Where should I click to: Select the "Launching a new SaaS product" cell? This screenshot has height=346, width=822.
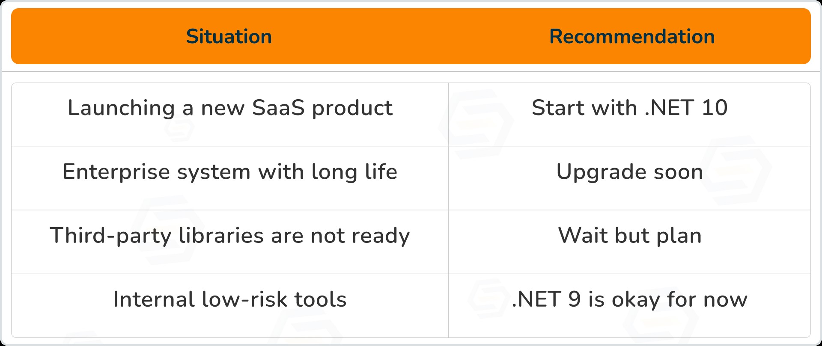(230, 108)
